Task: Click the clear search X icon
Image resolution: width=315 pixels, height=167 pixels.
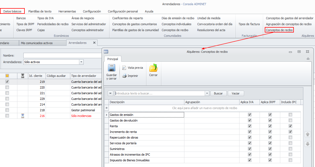Action: click(x=111, y=93)
